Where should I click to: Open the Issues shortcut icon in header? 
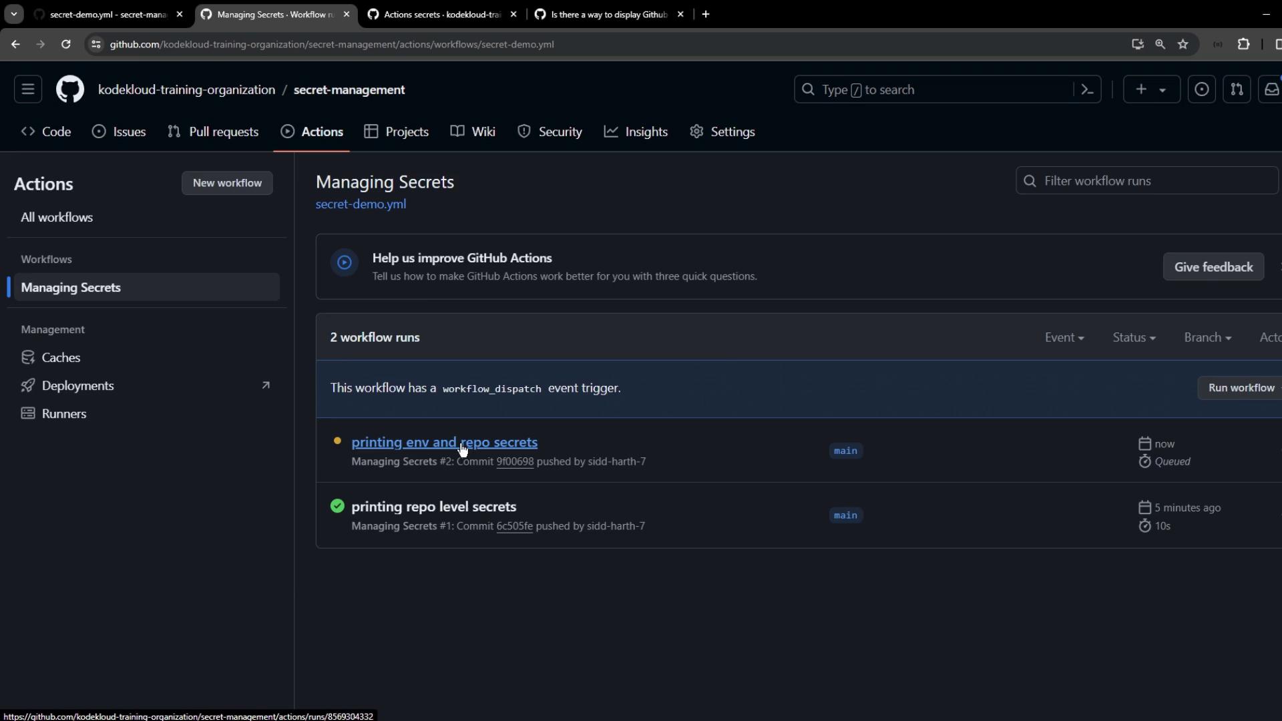tap(1201, 89)
